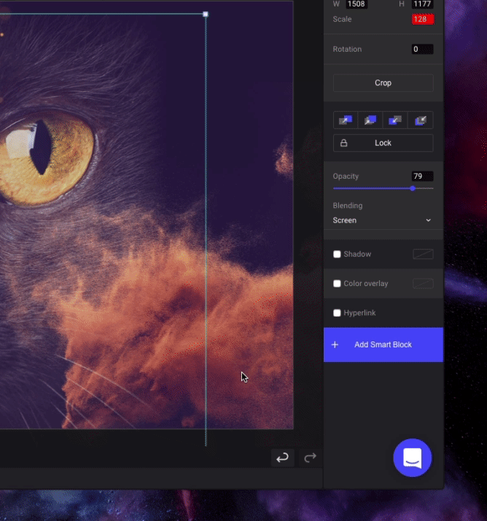
Task: Click the Scale input field
Action: pos(422,19)
